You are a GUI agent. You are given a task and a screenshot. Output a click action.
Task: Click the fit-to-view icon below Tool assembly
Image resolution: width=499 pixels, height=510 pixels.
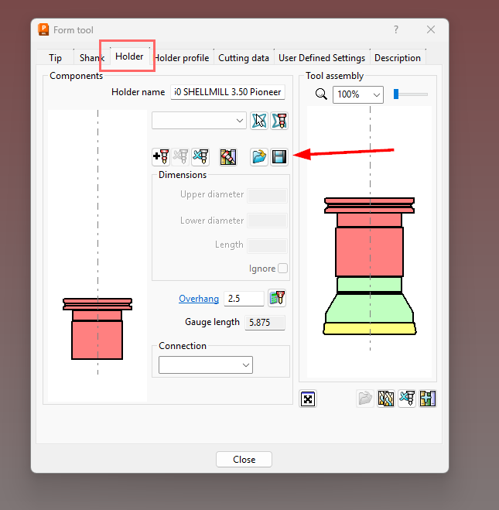pyautogui.click(x=308, y=399)
